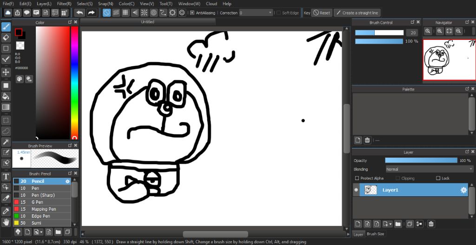
Task: Open the Blending mode Normal dropdown
Action: [x=429, y=169]
